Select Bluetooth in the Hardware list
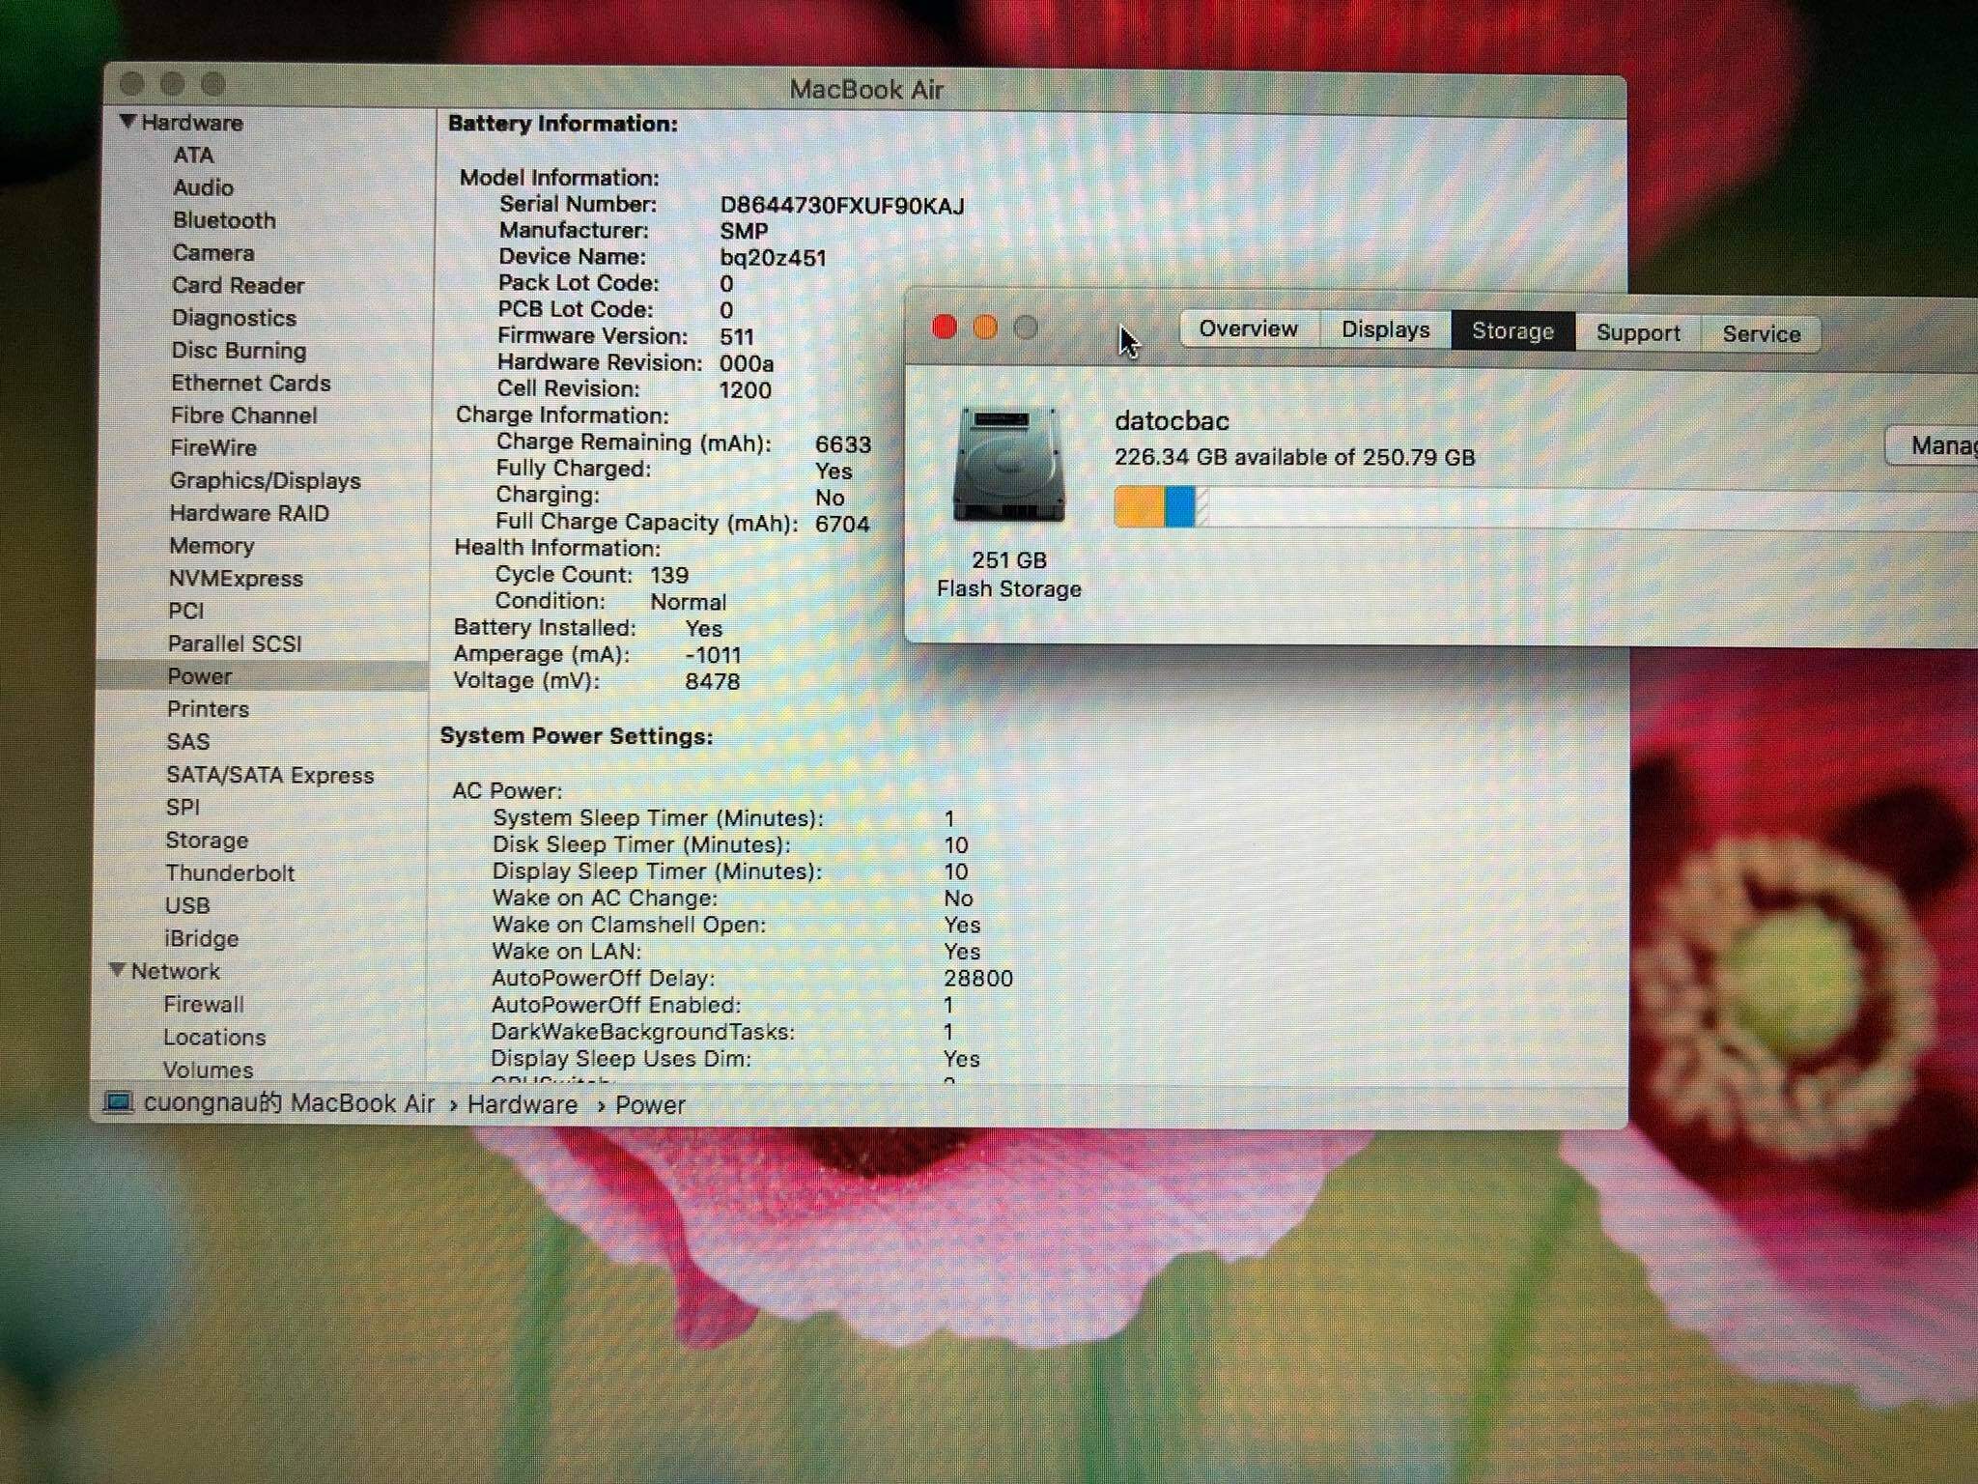1978x1484 pixels. [x=224, y=220]
